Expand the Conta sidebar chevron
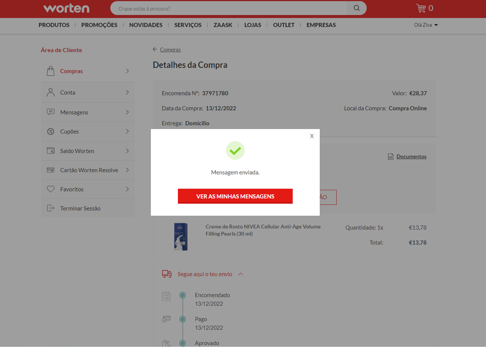Screen dimensions: 486x347 click(127, 92)
